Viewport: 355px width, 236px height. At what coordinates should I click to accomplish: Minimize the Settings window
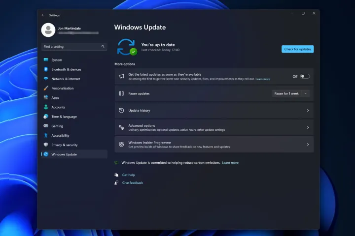click(292, 13)
